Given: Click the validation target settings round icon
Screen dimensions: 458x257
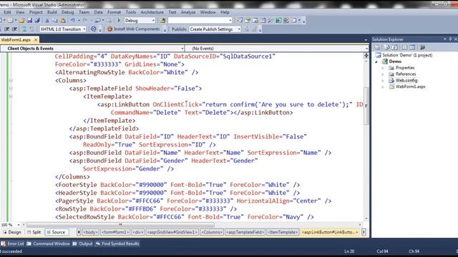Looking at the screenshot, I should tap(94, 29).
